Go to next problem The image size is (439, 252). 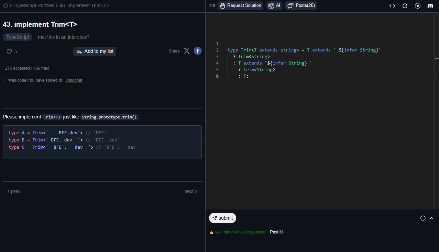190,191
